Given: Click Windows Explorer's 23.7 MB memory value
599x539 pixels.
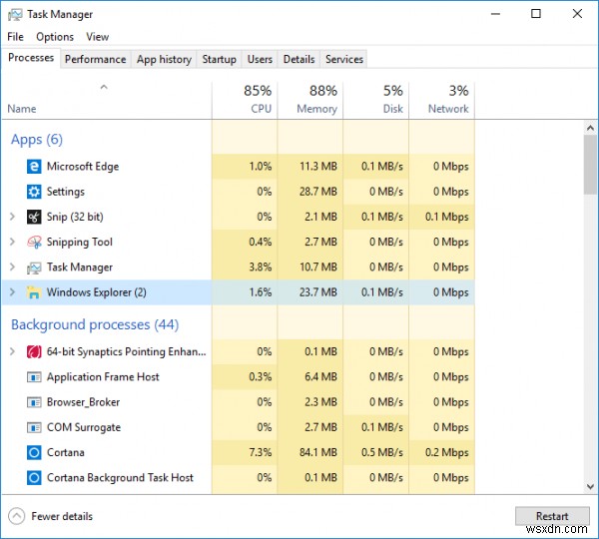Looking at the screenshot, I should click(317, 292).
